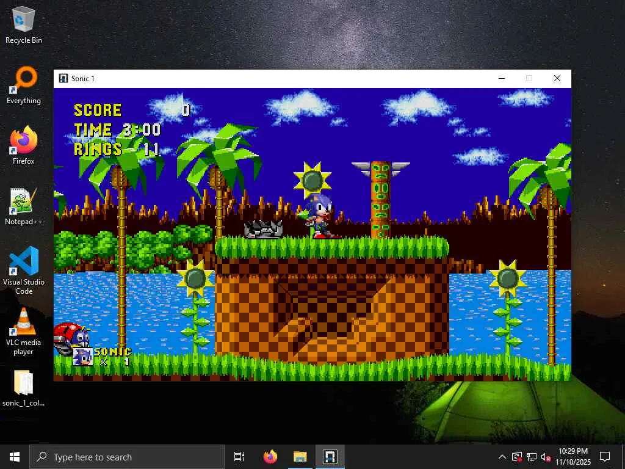
Task: Click the Sonic lives icon in HUD
Action: 83,357
